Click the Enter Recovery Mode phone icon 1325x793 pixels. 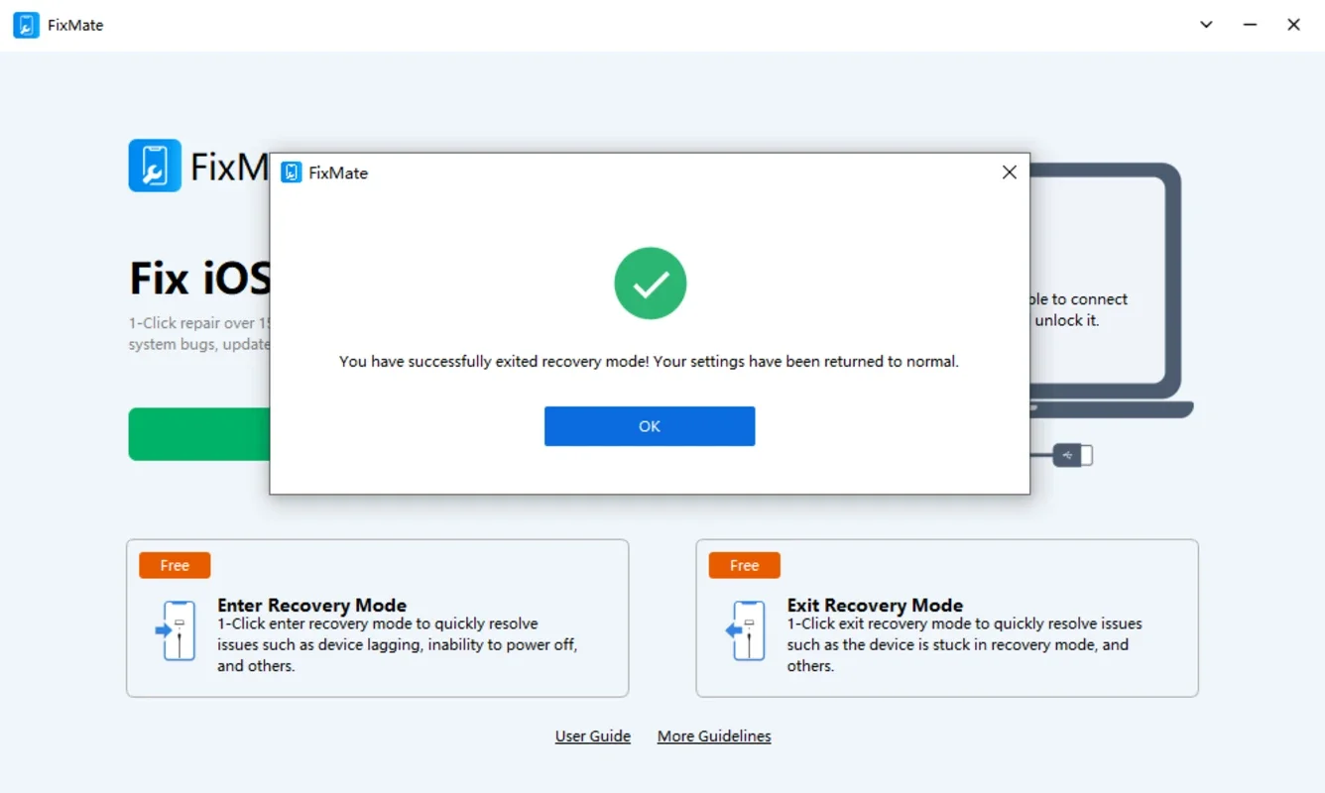click(176, 630)
